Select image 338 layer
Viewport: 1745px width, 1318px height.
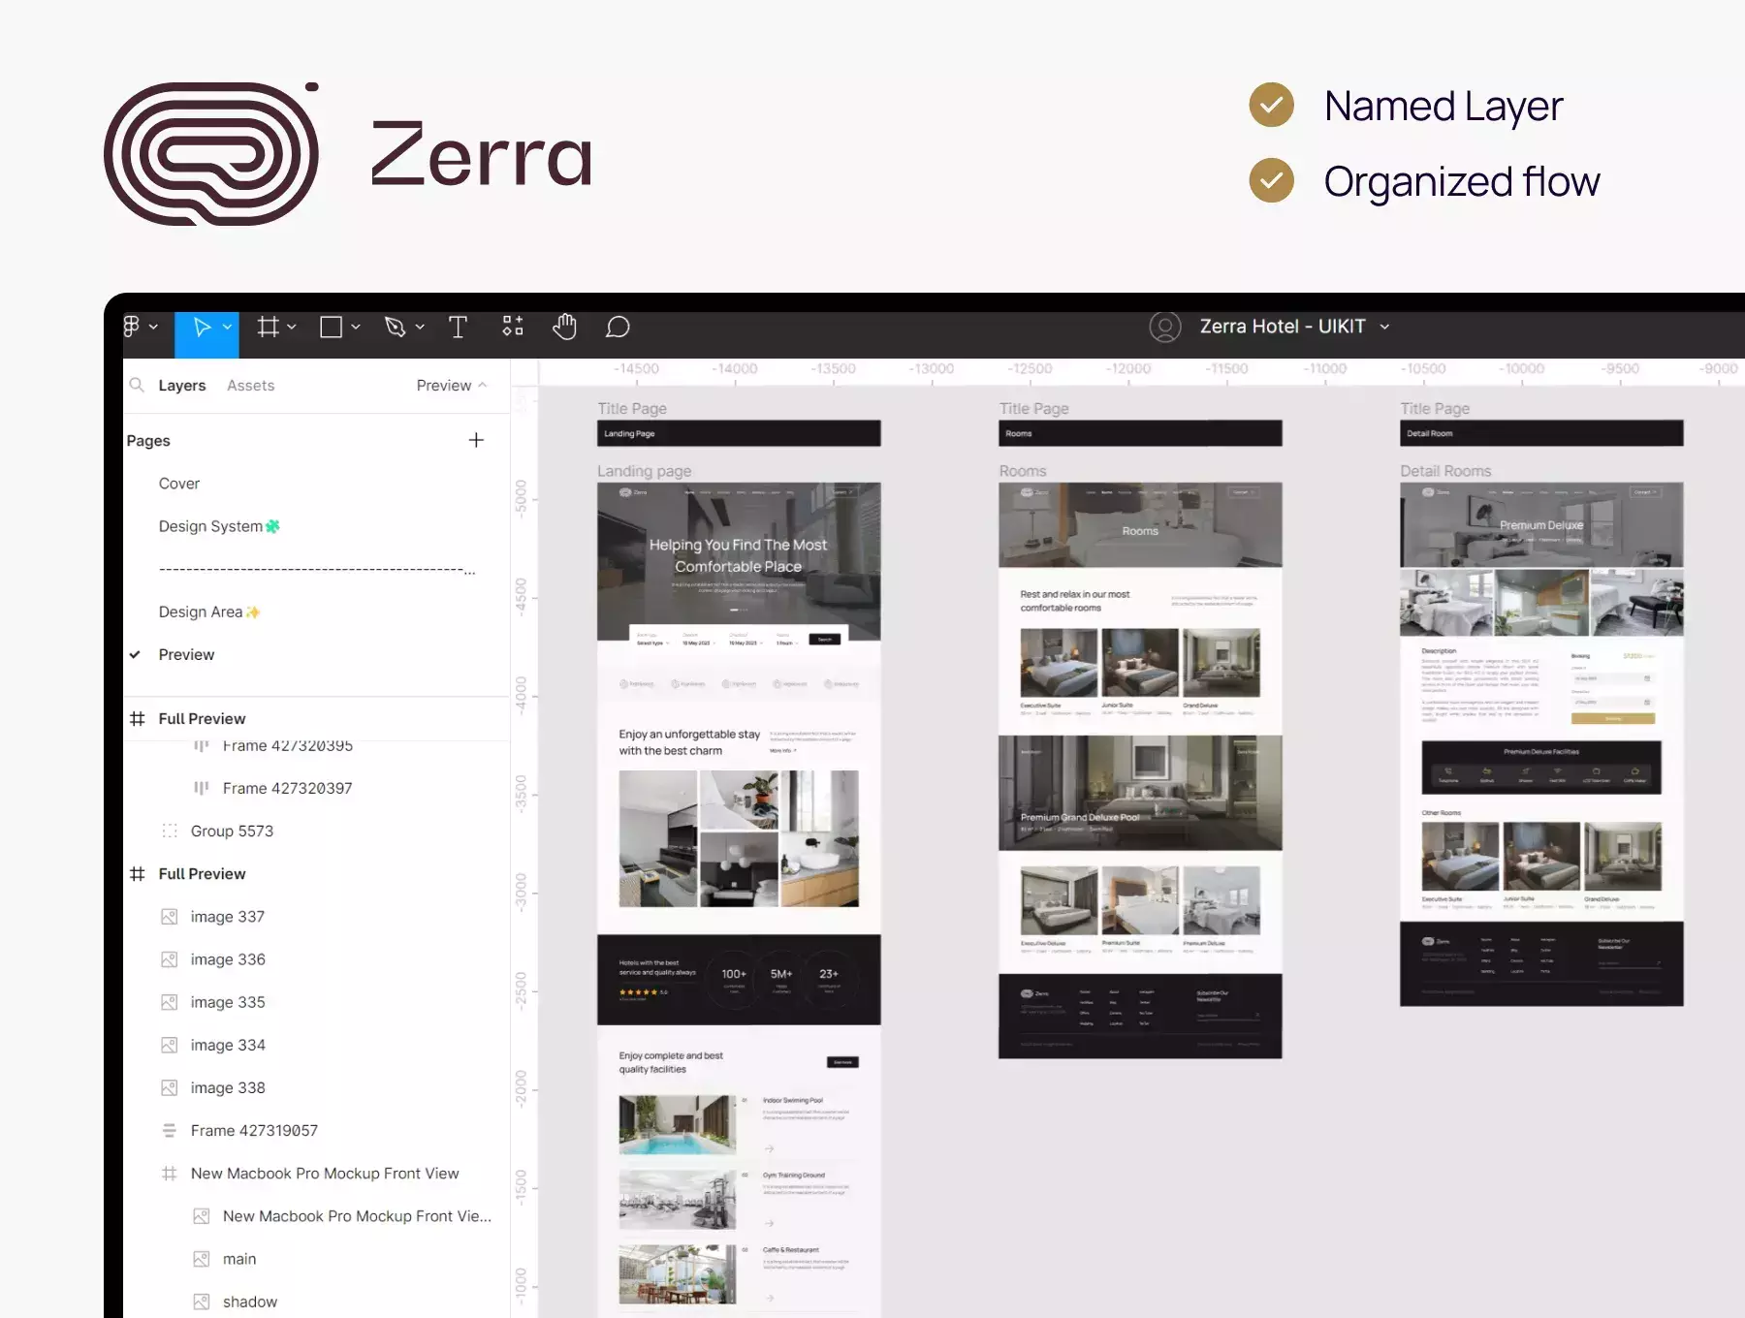click(x=228, y=1087)
